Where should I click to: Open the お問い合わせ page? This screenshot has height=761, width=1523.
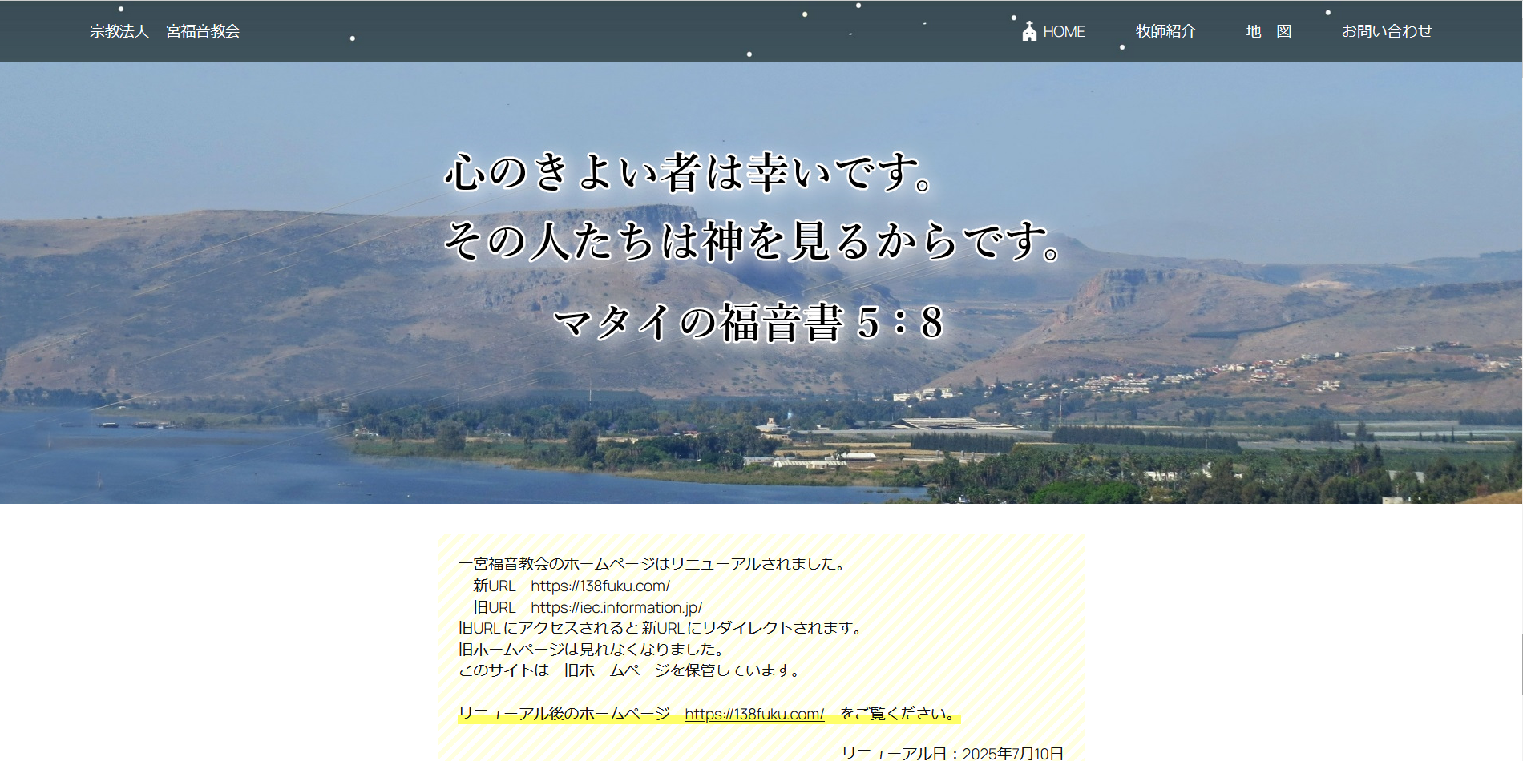1388,31
